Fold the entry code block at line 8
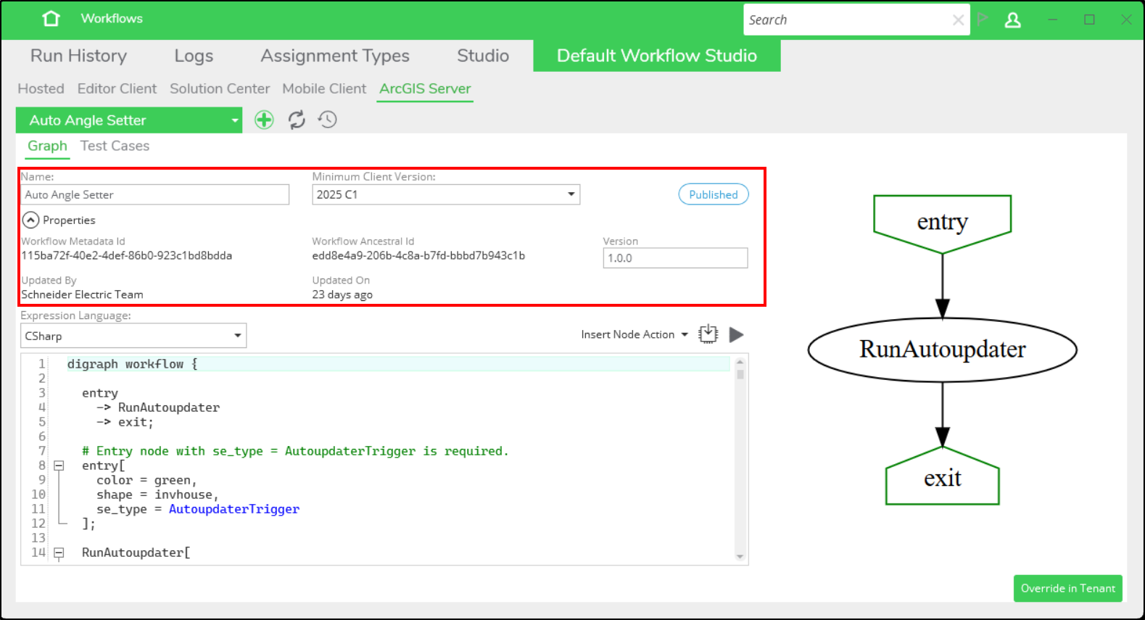This screenshot has width=1145, height=620. (59, 466)
